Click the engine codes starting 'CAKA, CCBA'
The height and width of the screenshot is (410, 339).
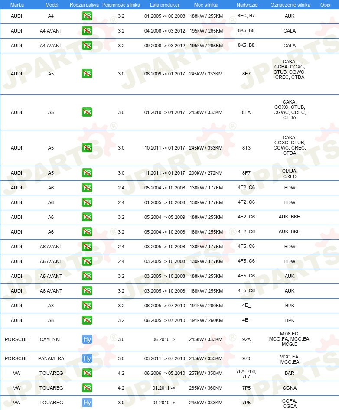pyautogui.click(x=290, y=69)
